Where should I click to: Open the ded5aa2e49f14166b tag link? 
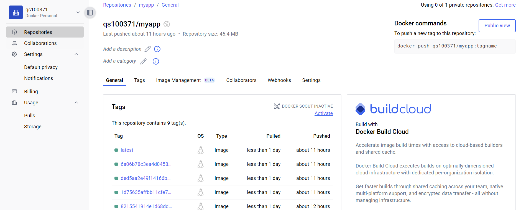(x=145, y=178)
